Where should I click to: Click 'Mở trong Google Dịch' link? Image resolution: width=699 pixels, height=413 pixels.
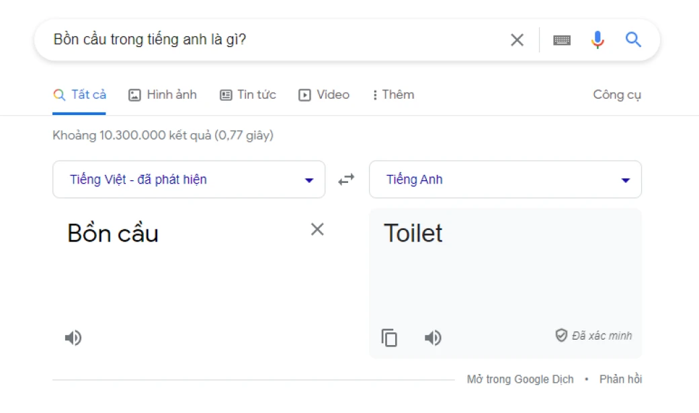click(x=520, y=379)
